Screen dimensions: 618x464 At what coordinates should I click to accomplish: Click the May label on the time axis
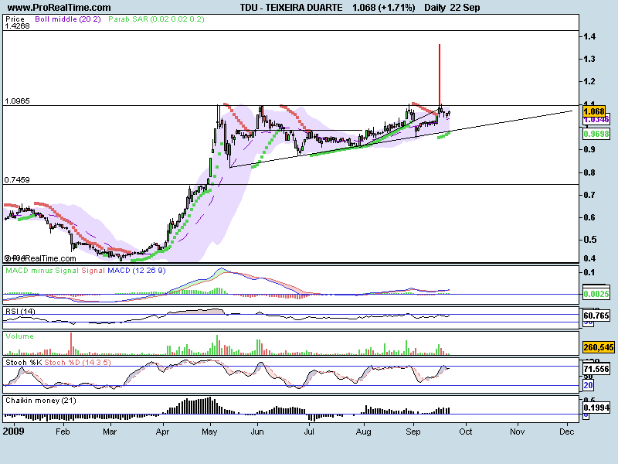point(209,432)
